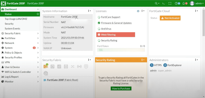
Task: Open FortiGate Cloud widget options menu
Action: [196, 11]
